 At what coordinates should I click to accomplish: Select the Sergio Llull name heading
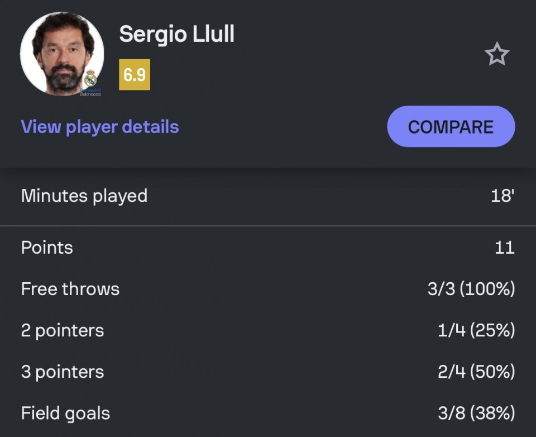177,34
